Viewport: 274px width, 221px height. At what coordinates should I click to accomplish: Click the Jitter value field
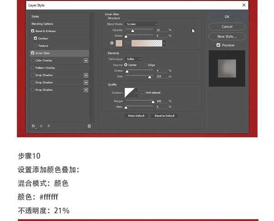(161, 106)
